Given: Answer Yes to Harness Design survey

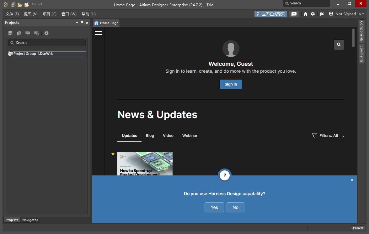Looking at the screenshot, I should tap(214, 207).
